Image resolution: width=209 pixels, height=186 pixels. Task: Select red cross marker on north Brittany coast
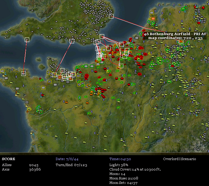click(x=40, y=79)
